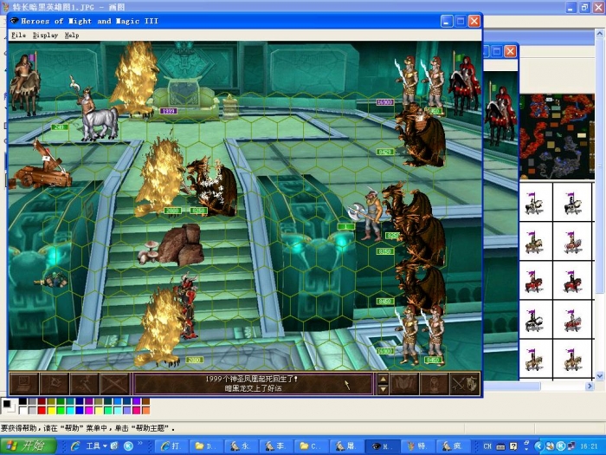Toggle auto-combat crossed swords button
The image size is (606, 455).
click(x=115, y=384)
